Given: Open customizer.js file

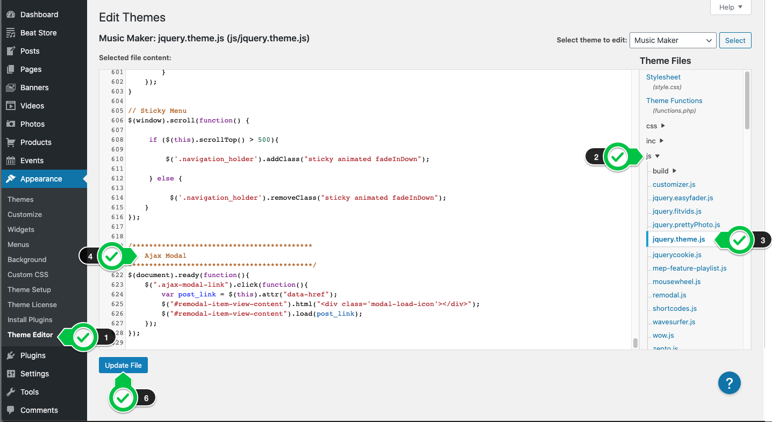Looking at the screenshot, I should [674, 184].
